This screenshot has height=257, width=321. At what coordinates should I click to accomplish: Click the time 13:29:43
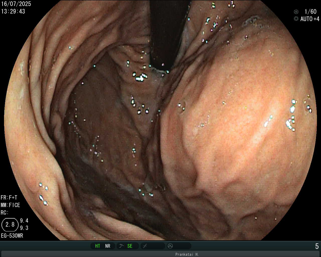(x=13, y=11)
